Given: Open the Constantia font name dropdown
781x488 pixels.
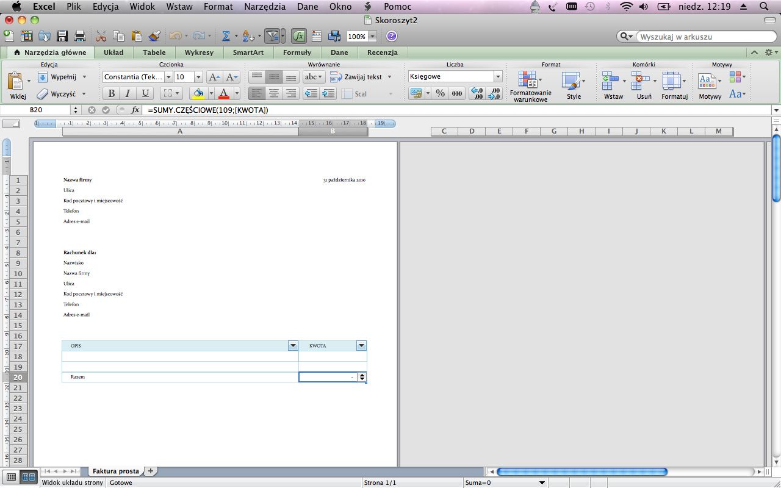Looking at the screenshot, I should click(168, 77).
